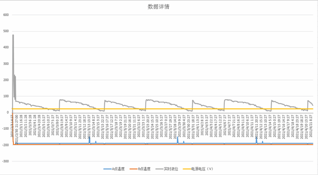Select the chart title 数据详情
The width and height of the screenshot is (318, 175).
coord(159,7)
